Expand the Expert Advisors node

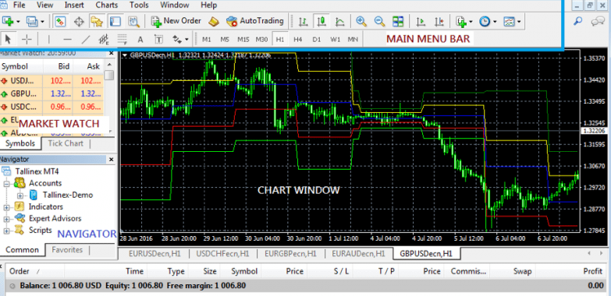point(6,219)
